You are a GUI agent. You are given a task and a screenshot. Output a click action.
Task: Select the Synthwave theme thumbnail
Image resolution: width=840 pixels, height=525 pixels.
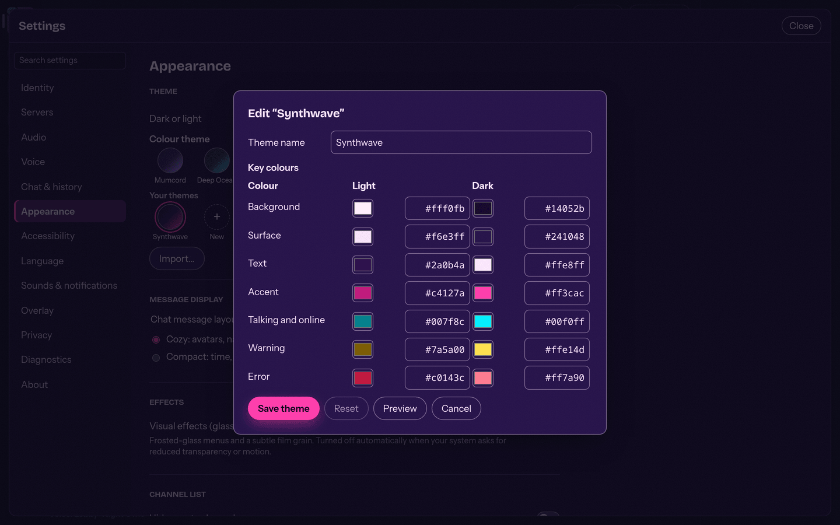[x=170, y=217]
